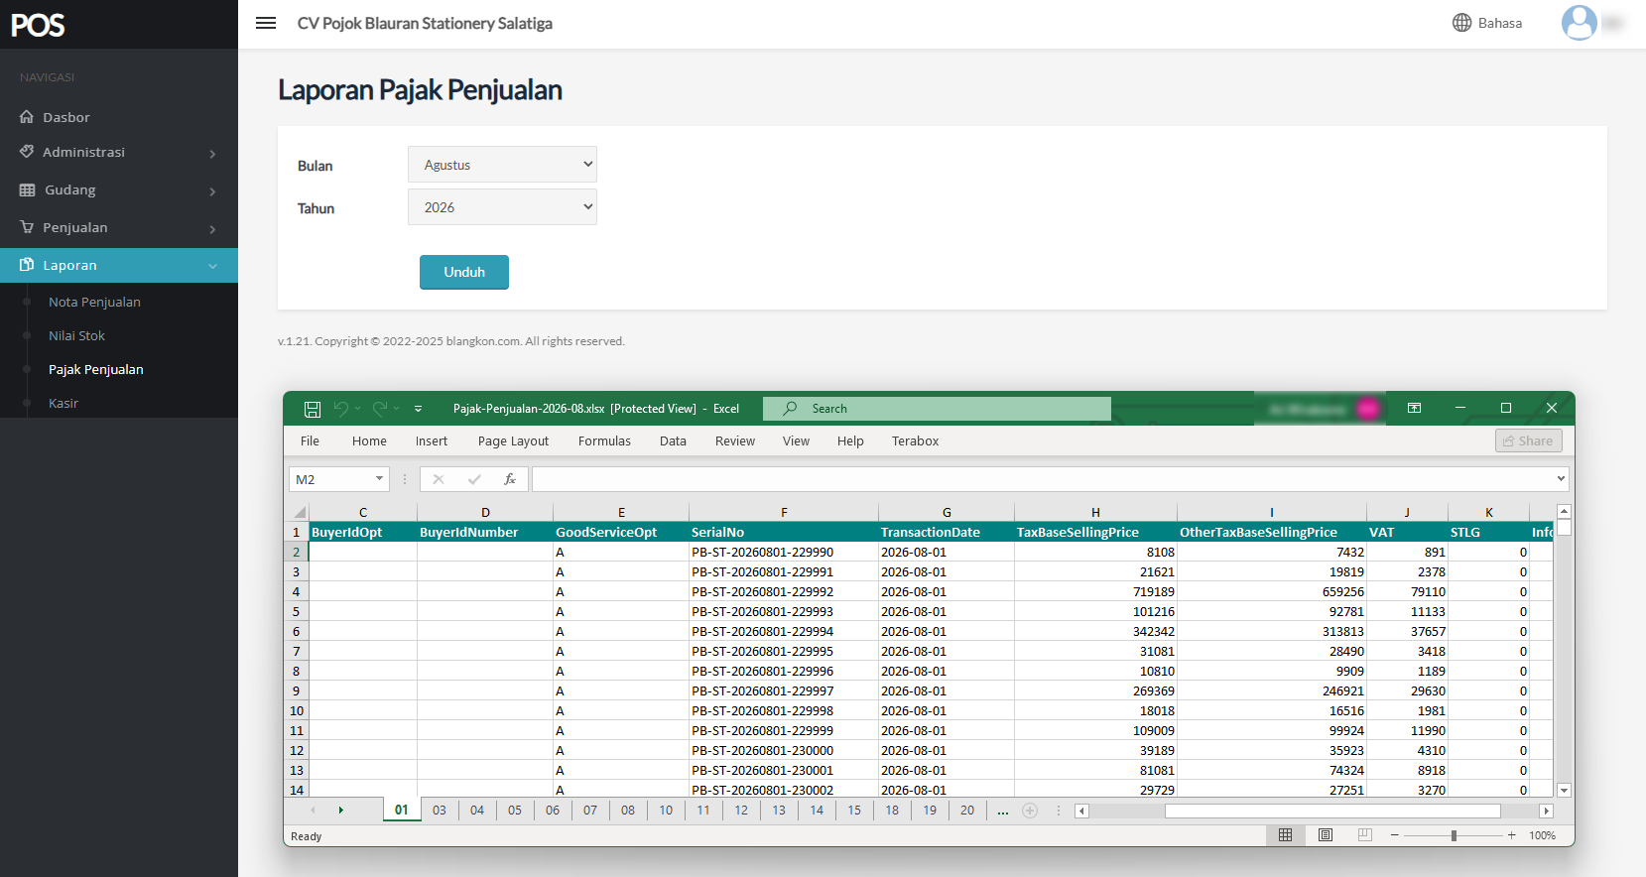Image resolution: width=1646 pixels, height=877 pixels.
Task: Click the Ribbon Display Options icon
Action: point(1415,408)
